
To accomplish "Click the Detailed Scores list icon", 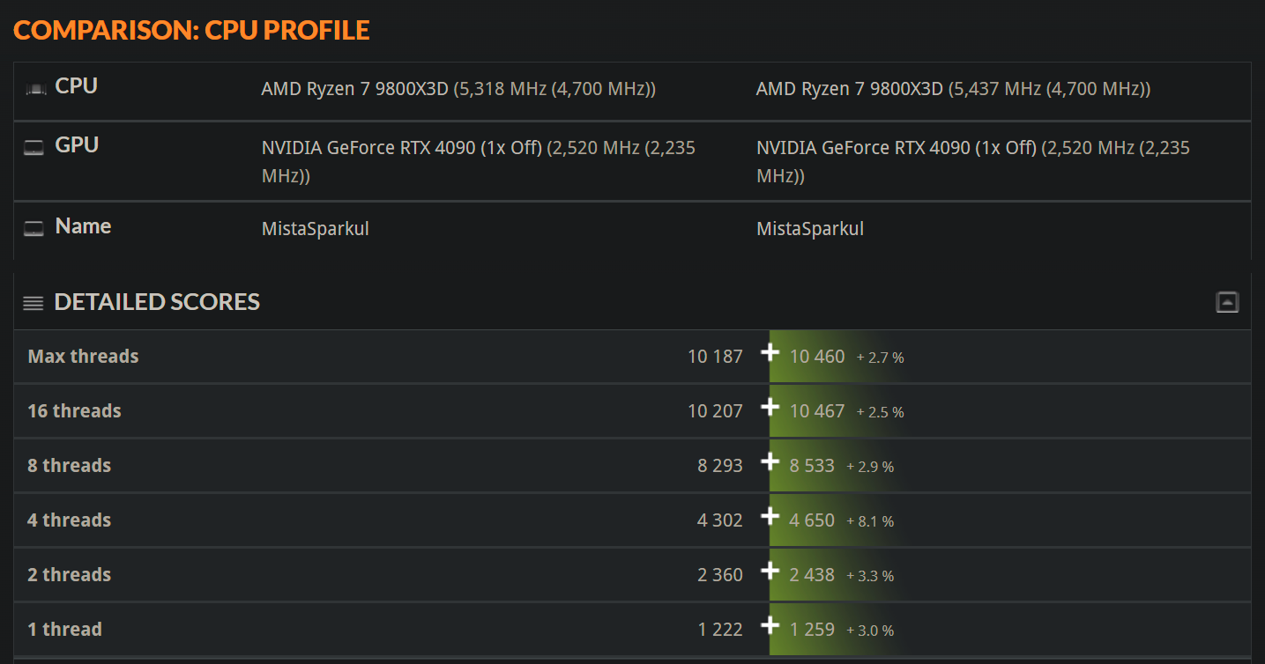I will pyautogui.click(x=33, y=303).
